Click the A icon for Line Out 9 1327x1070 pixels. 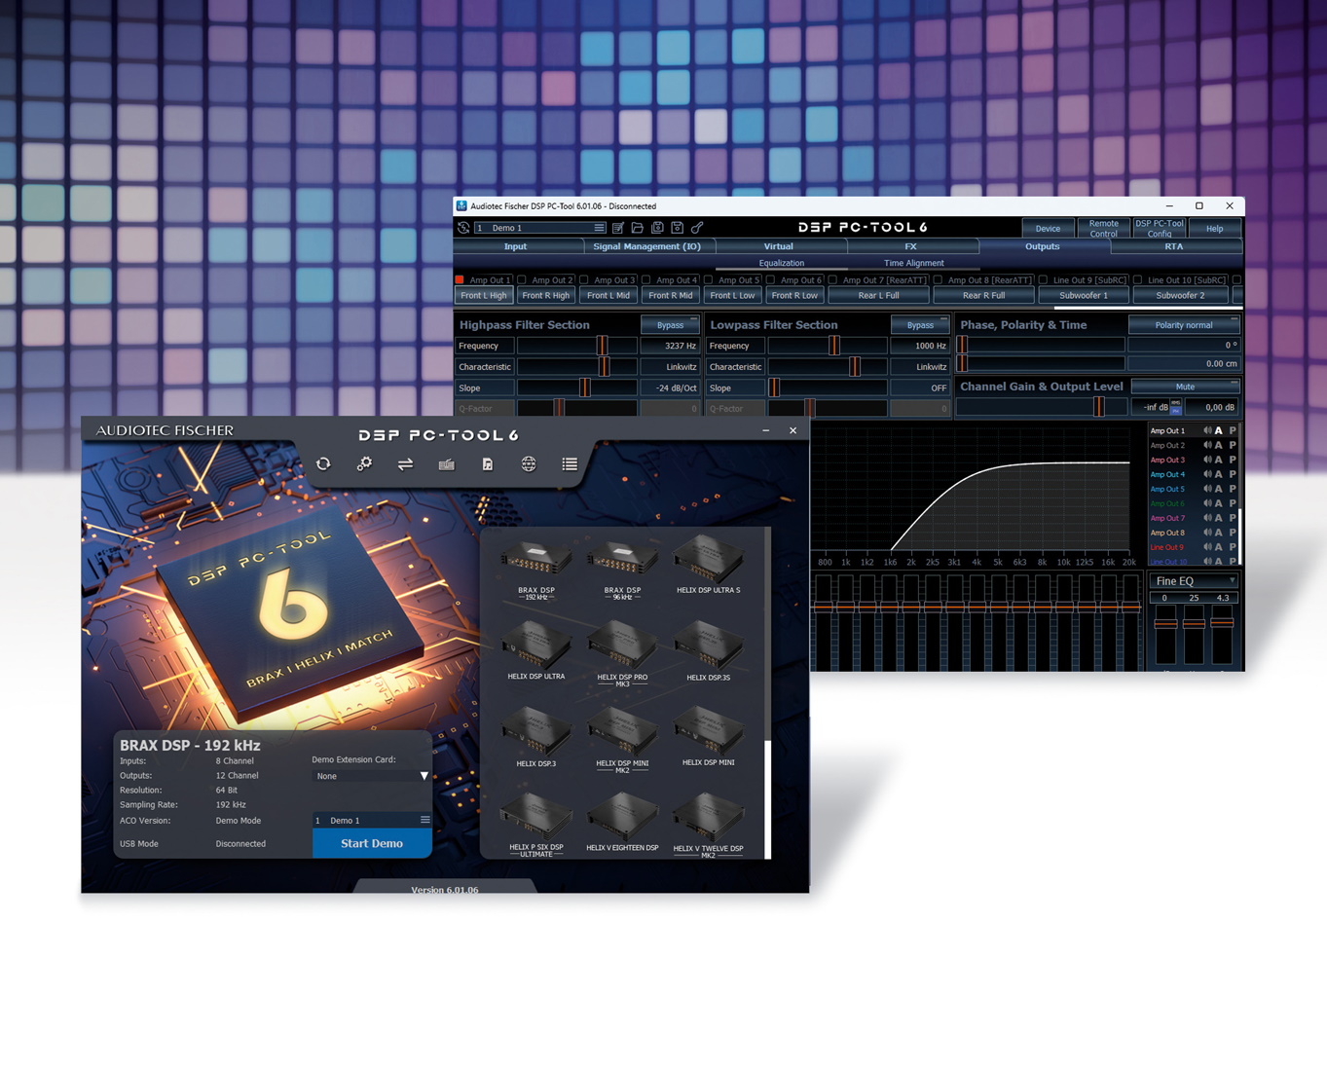point(1219,547)
